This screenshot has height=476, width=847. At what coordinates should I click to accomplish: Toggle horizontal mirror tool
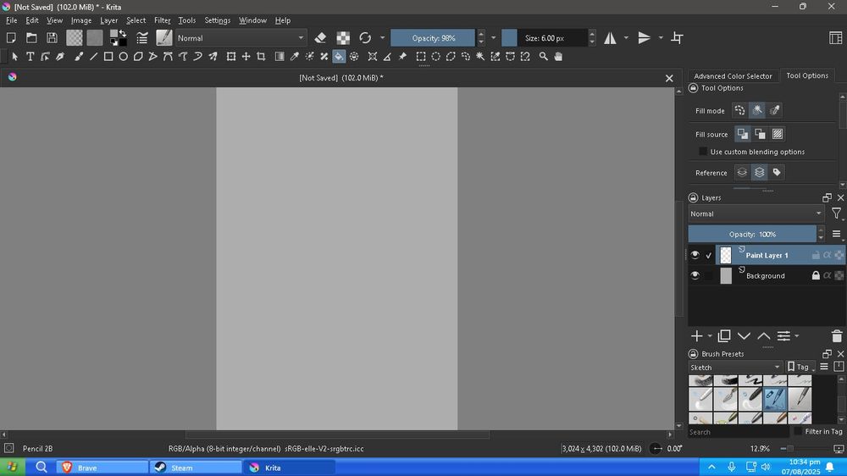pos(610,38)
